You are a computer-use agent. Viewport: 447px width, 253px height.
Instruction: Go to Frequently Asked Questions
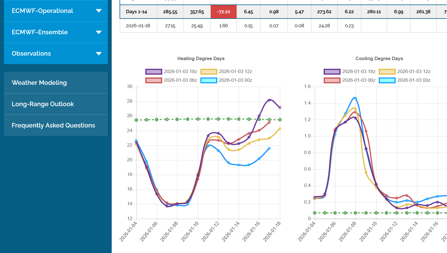click(x=53, y=126)
